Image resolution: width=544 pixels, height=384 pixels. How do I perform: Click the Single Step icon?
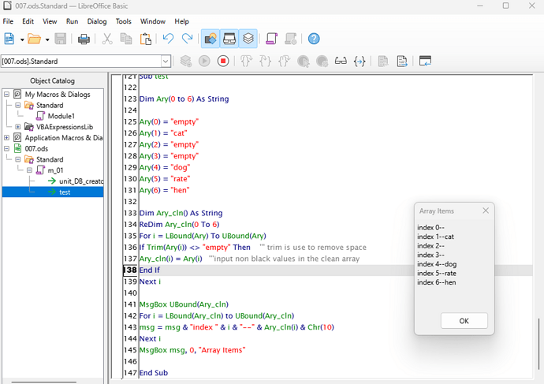[x=265, y=61]
